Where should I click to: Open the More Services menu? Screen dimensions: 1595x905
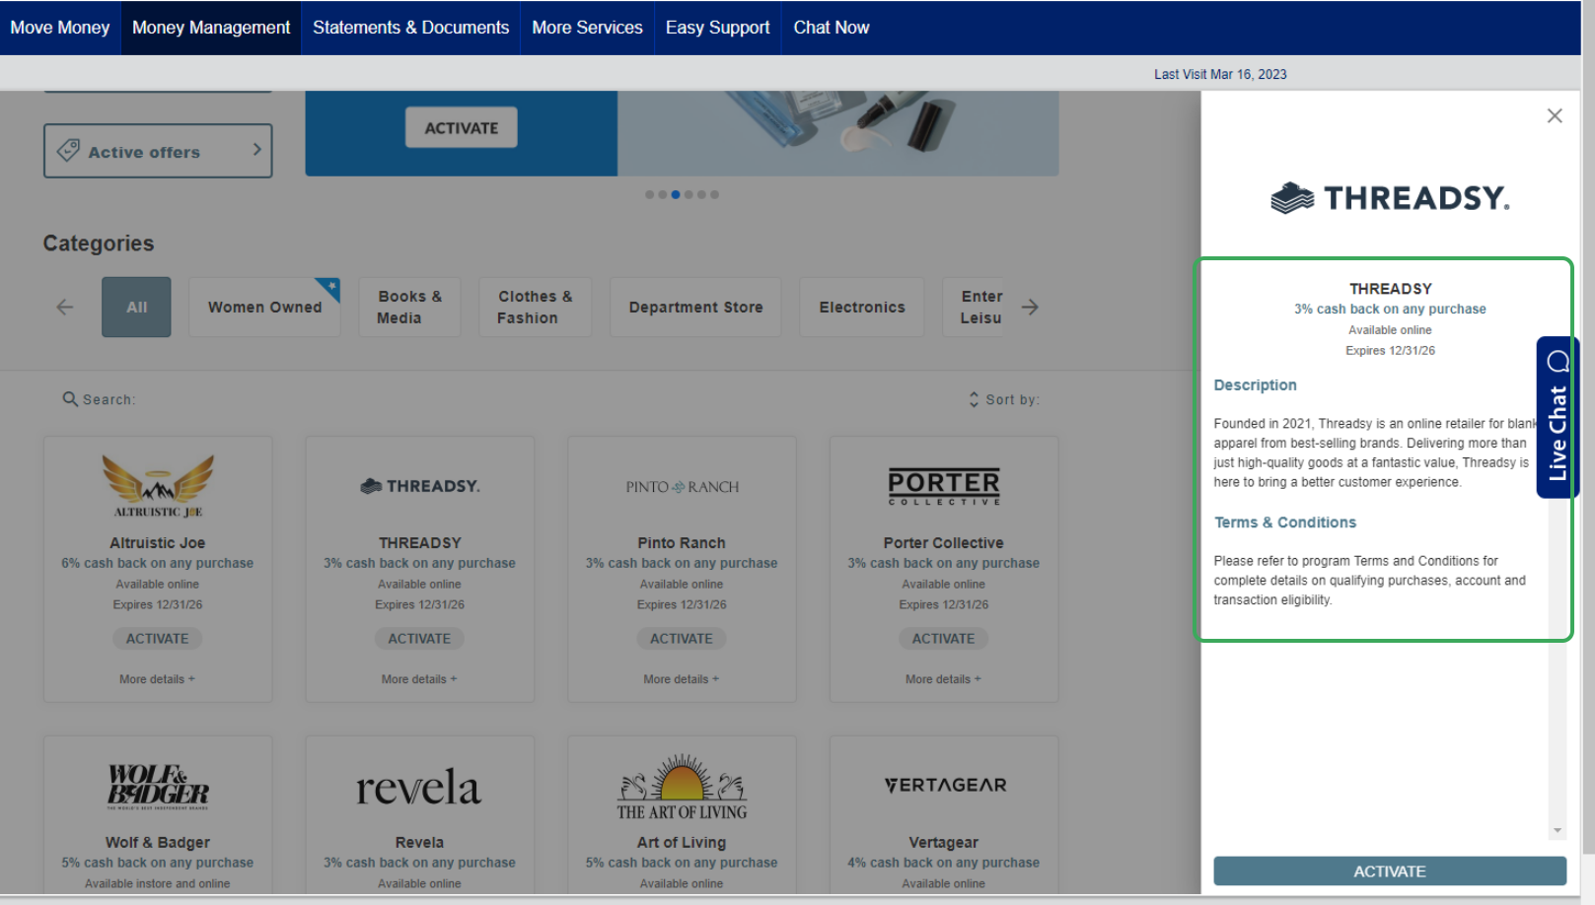click(587, 28)
